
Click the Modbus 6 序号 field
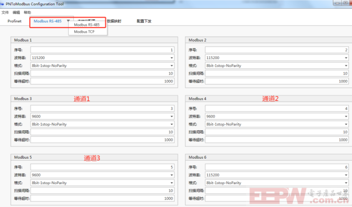pos(277,167)
